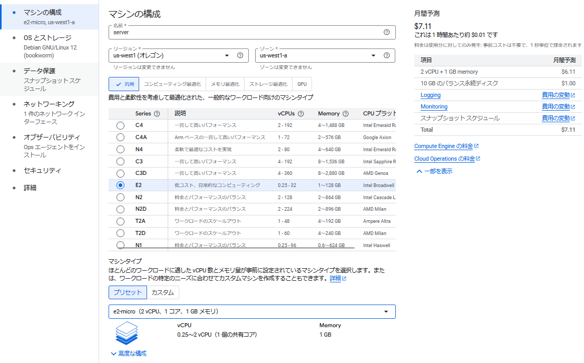
Task: Select the E2 series radio button
Action: tap(120, 185)
